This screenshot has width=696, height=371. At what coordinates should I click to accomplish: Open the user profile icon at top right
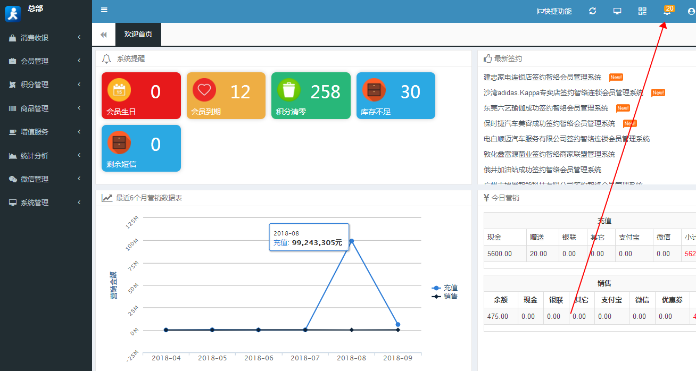coord(691,11)
